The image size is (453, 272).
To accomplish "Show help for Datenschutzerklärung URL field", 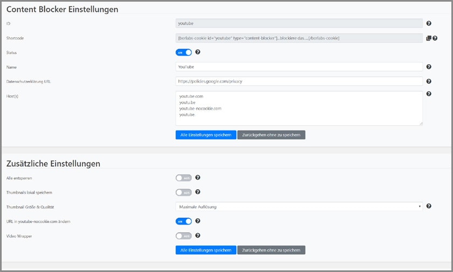I will pyautogui.click(x=429, y=81).
